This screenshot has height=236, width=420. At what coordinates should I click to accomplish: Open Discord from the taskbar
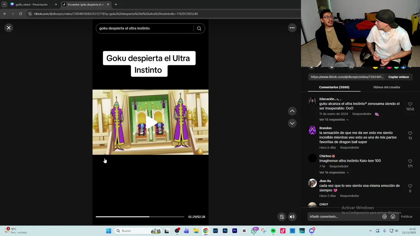(x=312, y=231)
